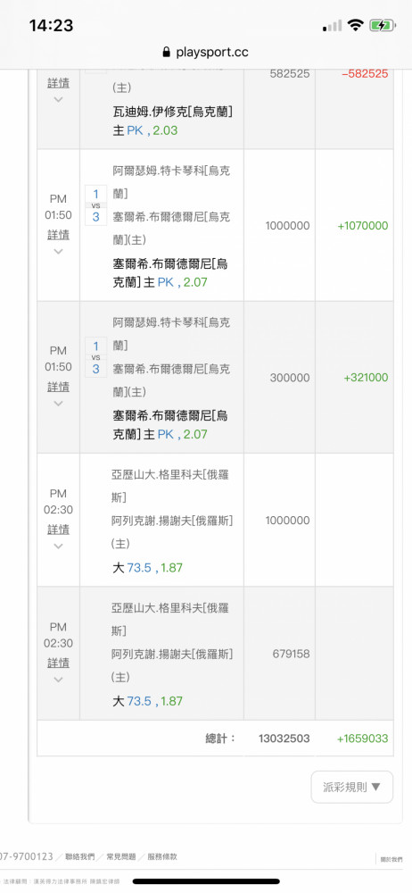Open the 聯絡我們 footer link
Image resolution: width=412 pixels, height=893 pixels.
[79, 856]
